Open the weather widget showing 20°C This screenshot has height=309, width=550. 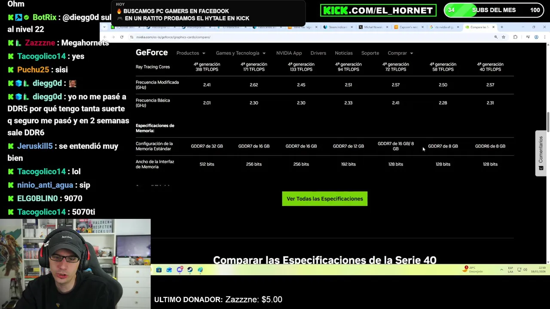tap(473, 270)
